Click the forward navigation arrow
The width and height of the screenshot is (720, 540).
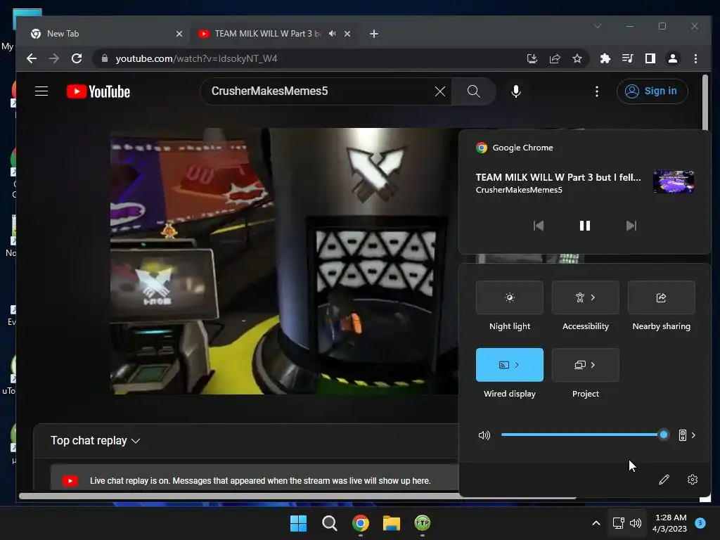[53, 58]
